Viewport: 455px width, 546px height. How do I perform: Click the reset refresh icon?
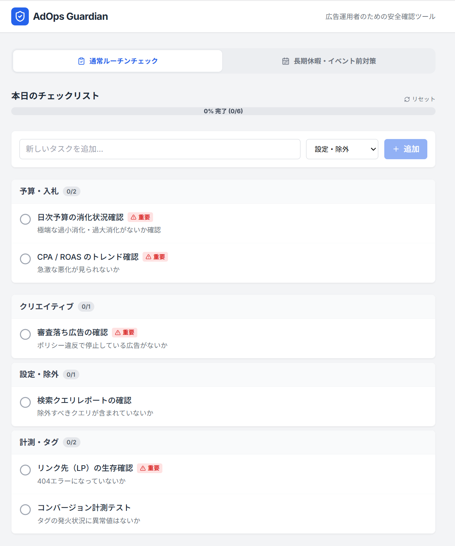[x=407, y=99]
